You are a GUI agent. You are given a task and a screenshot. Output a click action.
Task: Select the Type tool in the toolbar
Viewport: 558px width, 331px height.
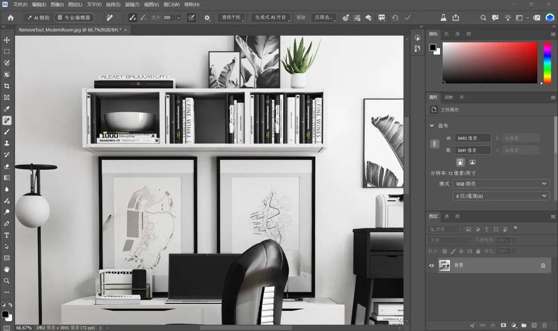7,235
